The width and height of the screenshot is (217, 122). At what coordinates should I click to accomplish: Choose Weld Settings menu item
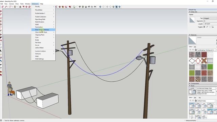[x=43, y=59]
